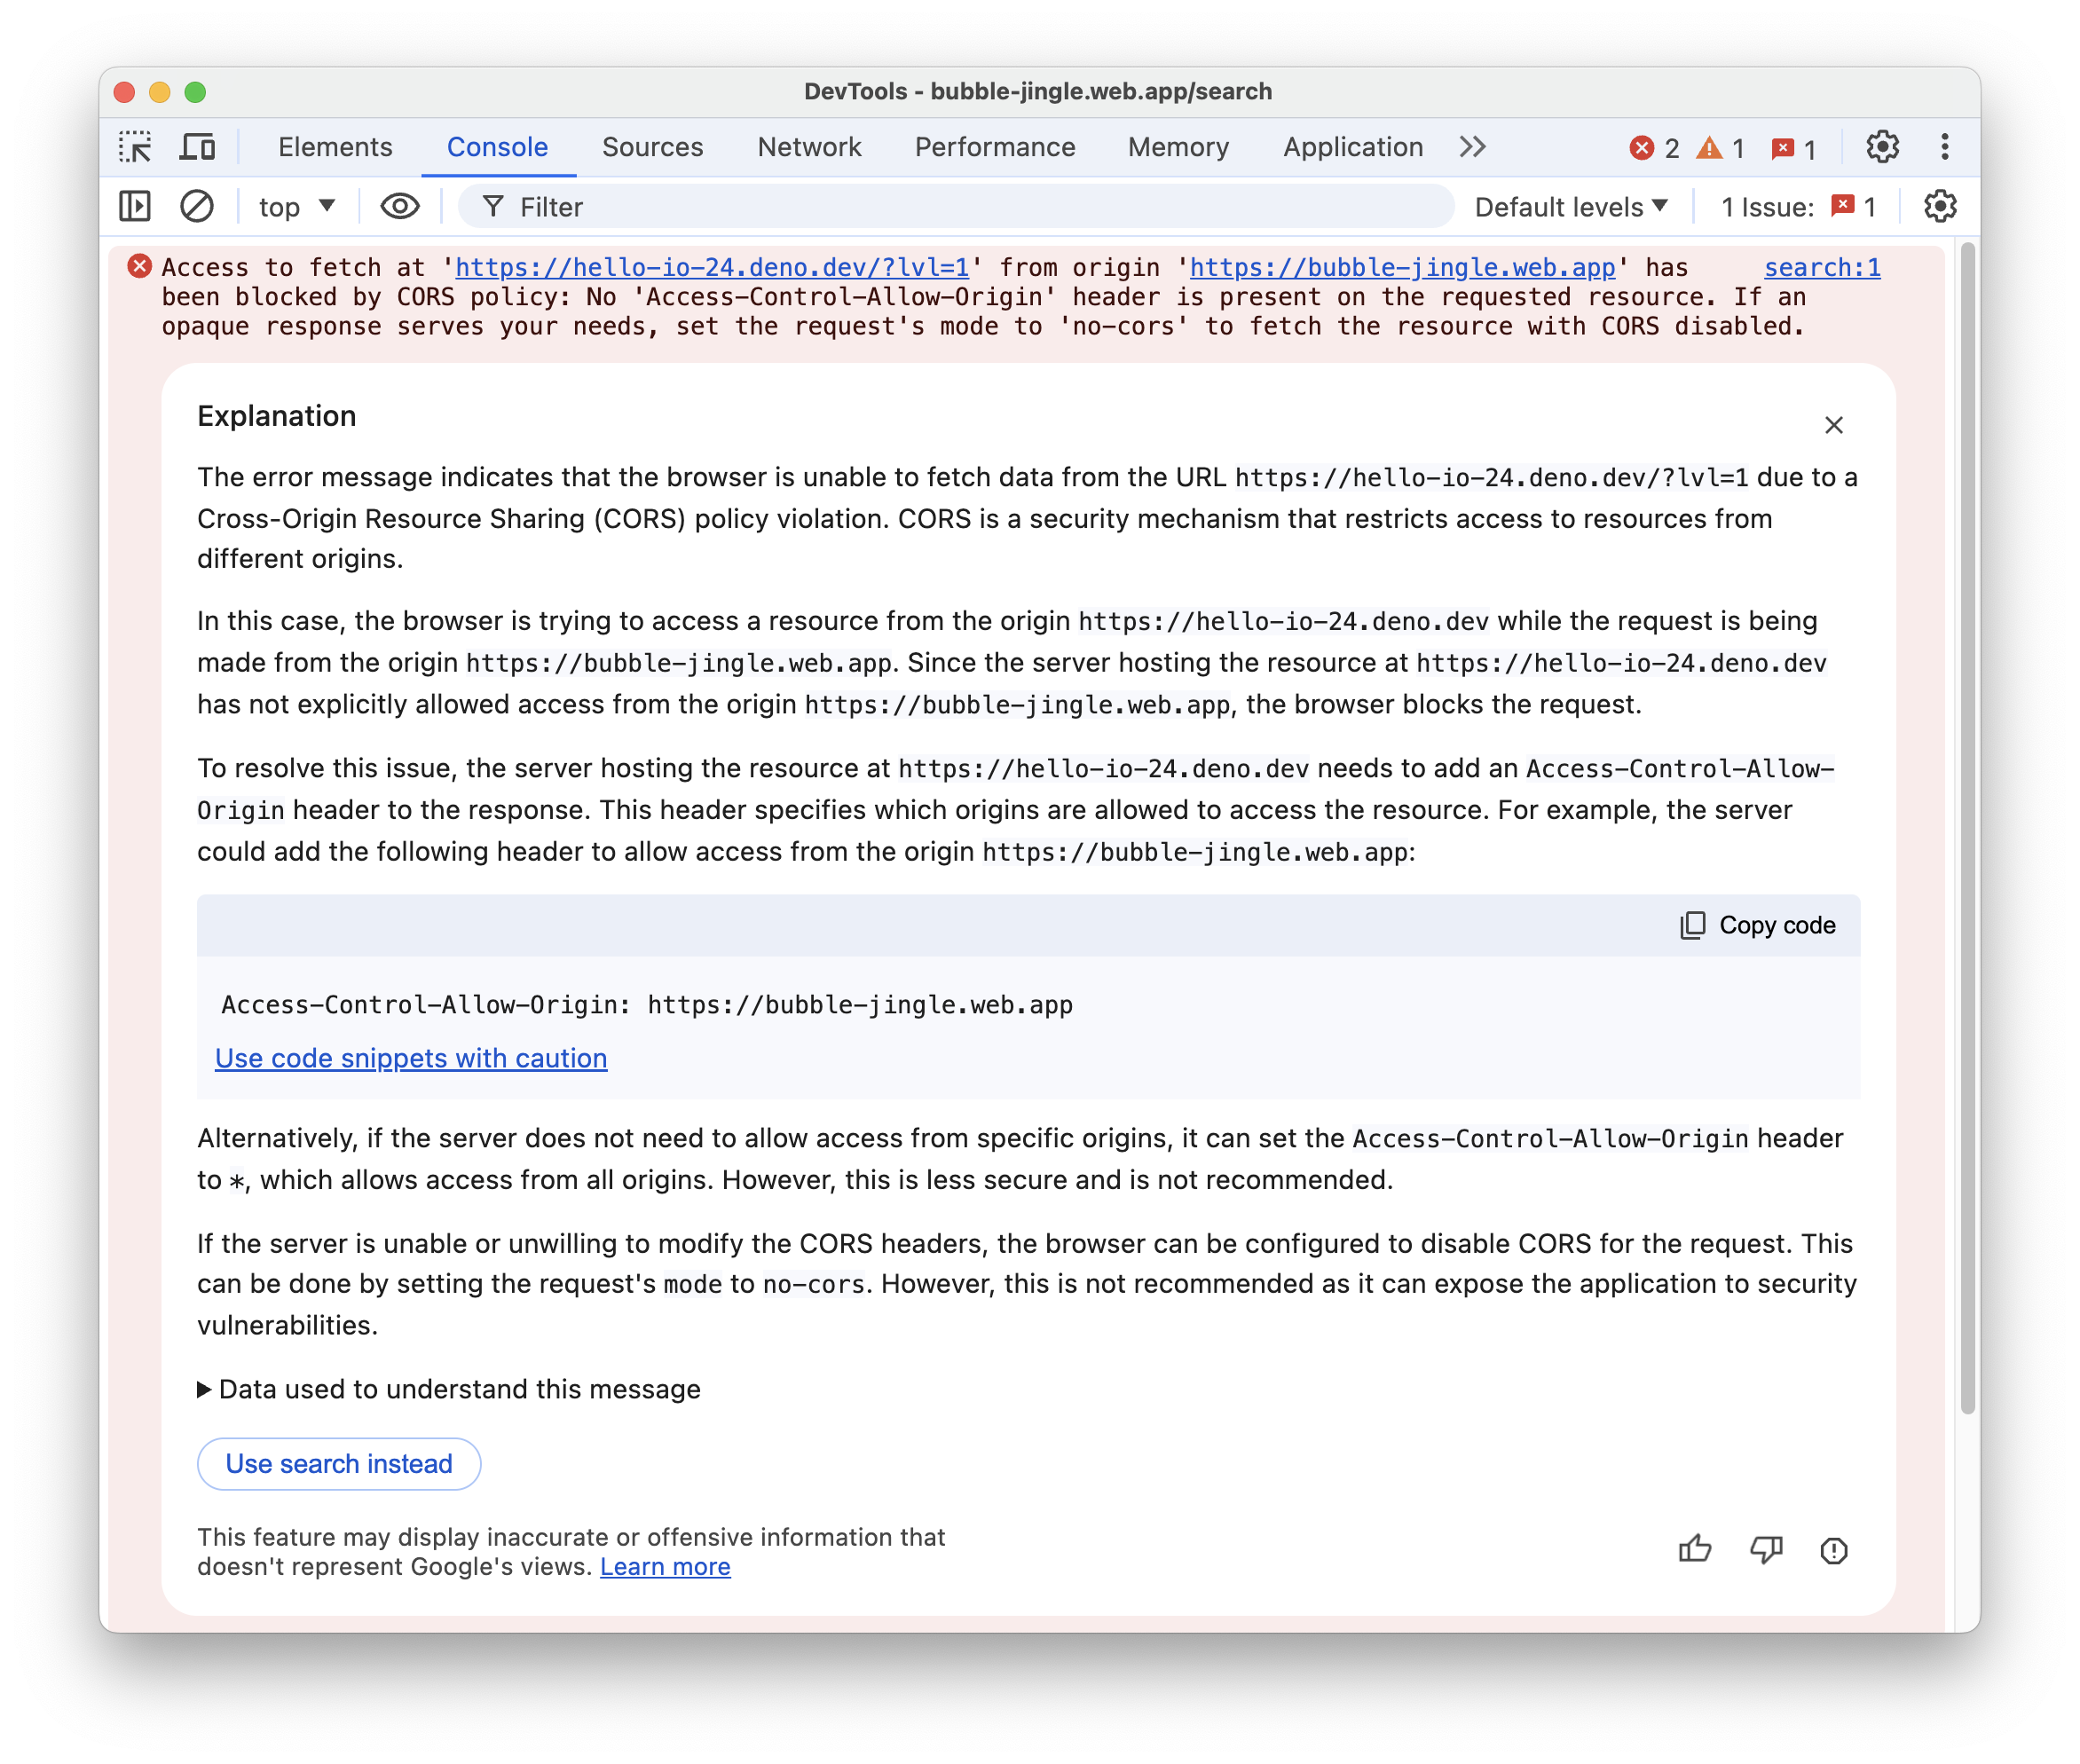The image size is (2080, 1764).
Task: Click the settings gear icon in DevTools
Action: [x=1882, y=147]
